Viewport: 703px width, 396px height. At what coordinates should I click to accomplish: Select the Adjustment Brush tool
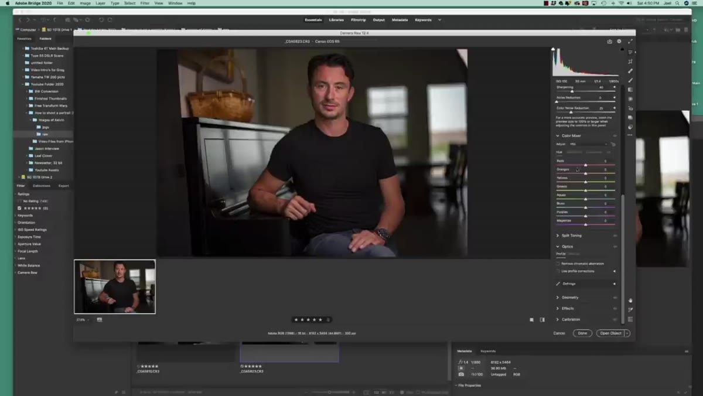pyautogui.click(x=630, y=80)
